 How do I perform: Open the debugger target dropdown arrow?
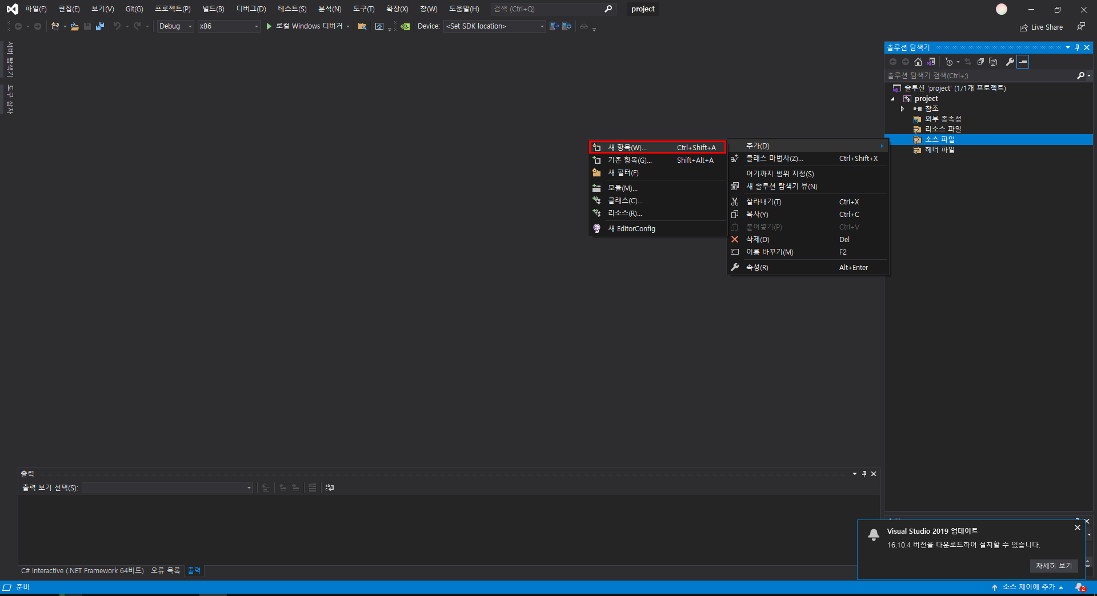point(348,26)
